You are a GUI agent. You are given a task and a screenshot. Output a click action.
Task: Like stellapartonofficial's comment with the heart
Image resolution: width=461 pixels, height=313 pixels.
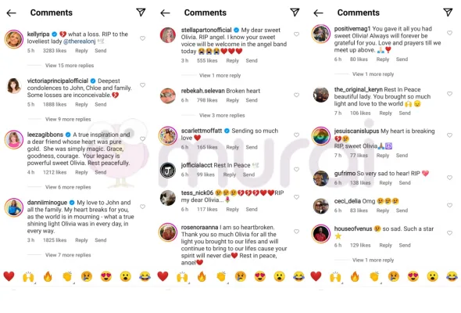pyautogui.click(x=296, y=34)
